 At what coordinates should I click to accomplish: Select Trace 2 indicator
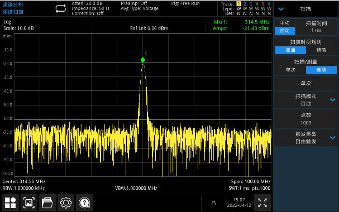pos(245,4)
